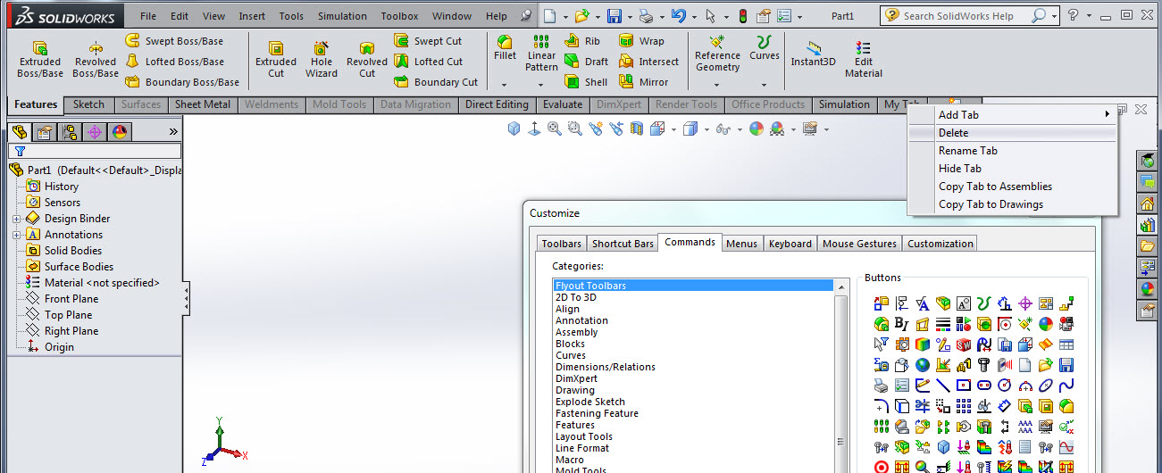Click the Lofted Cut command

pos(428,62)
